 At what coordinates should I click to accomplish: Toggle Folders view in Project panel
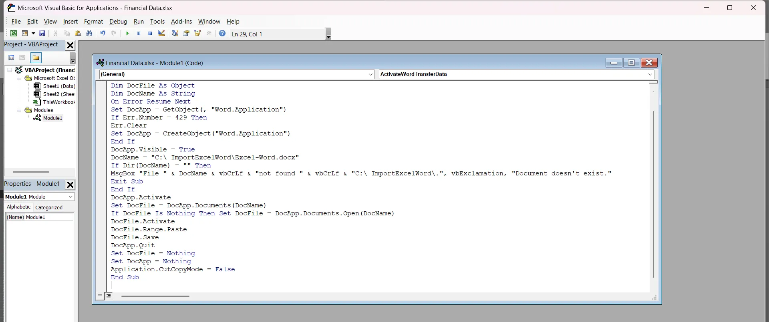(36, 58)
